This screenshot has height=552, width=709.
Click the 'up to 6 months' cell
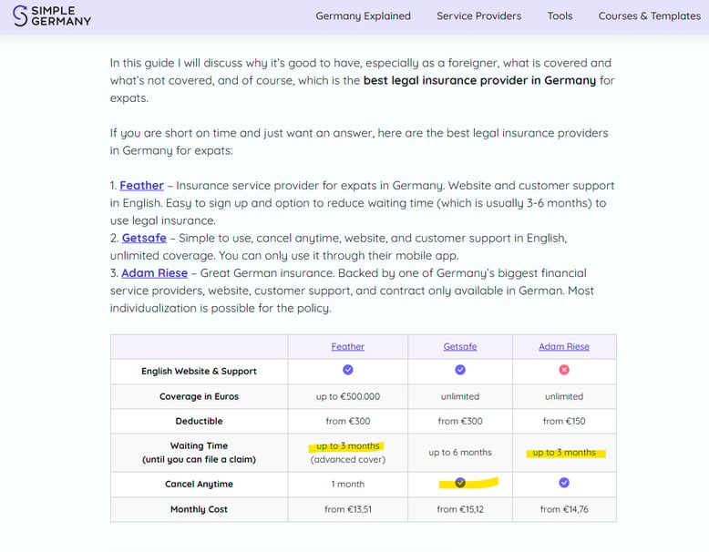(x=460, y=452)
